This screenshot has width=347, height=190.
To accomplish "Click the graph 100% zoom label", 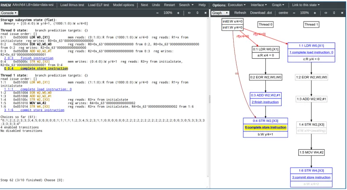I will point(304,13).
